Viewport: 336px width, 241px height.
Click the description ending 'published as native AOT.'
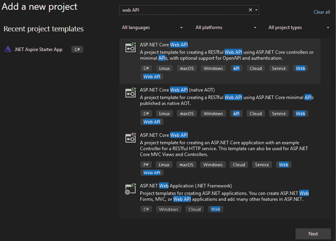click(x=227, y=100)
